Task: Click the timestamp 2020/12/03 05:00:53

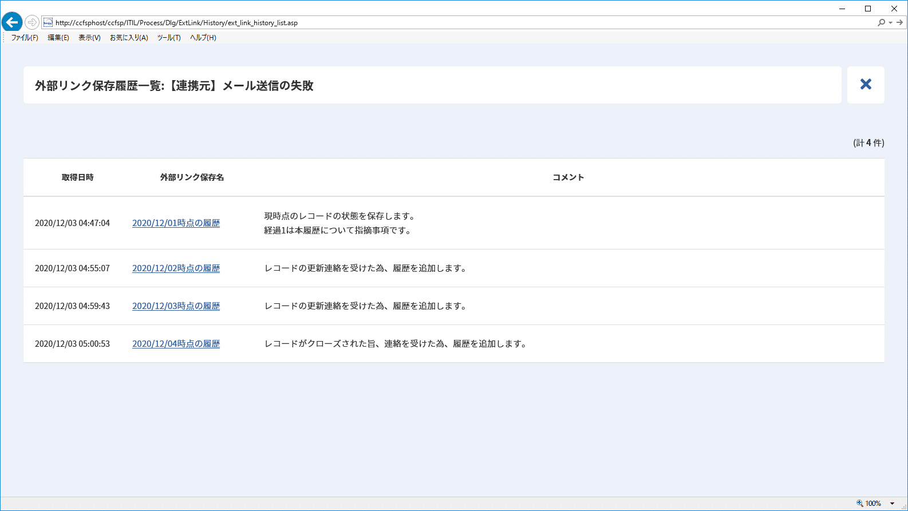Action: [x=72, y=344]
